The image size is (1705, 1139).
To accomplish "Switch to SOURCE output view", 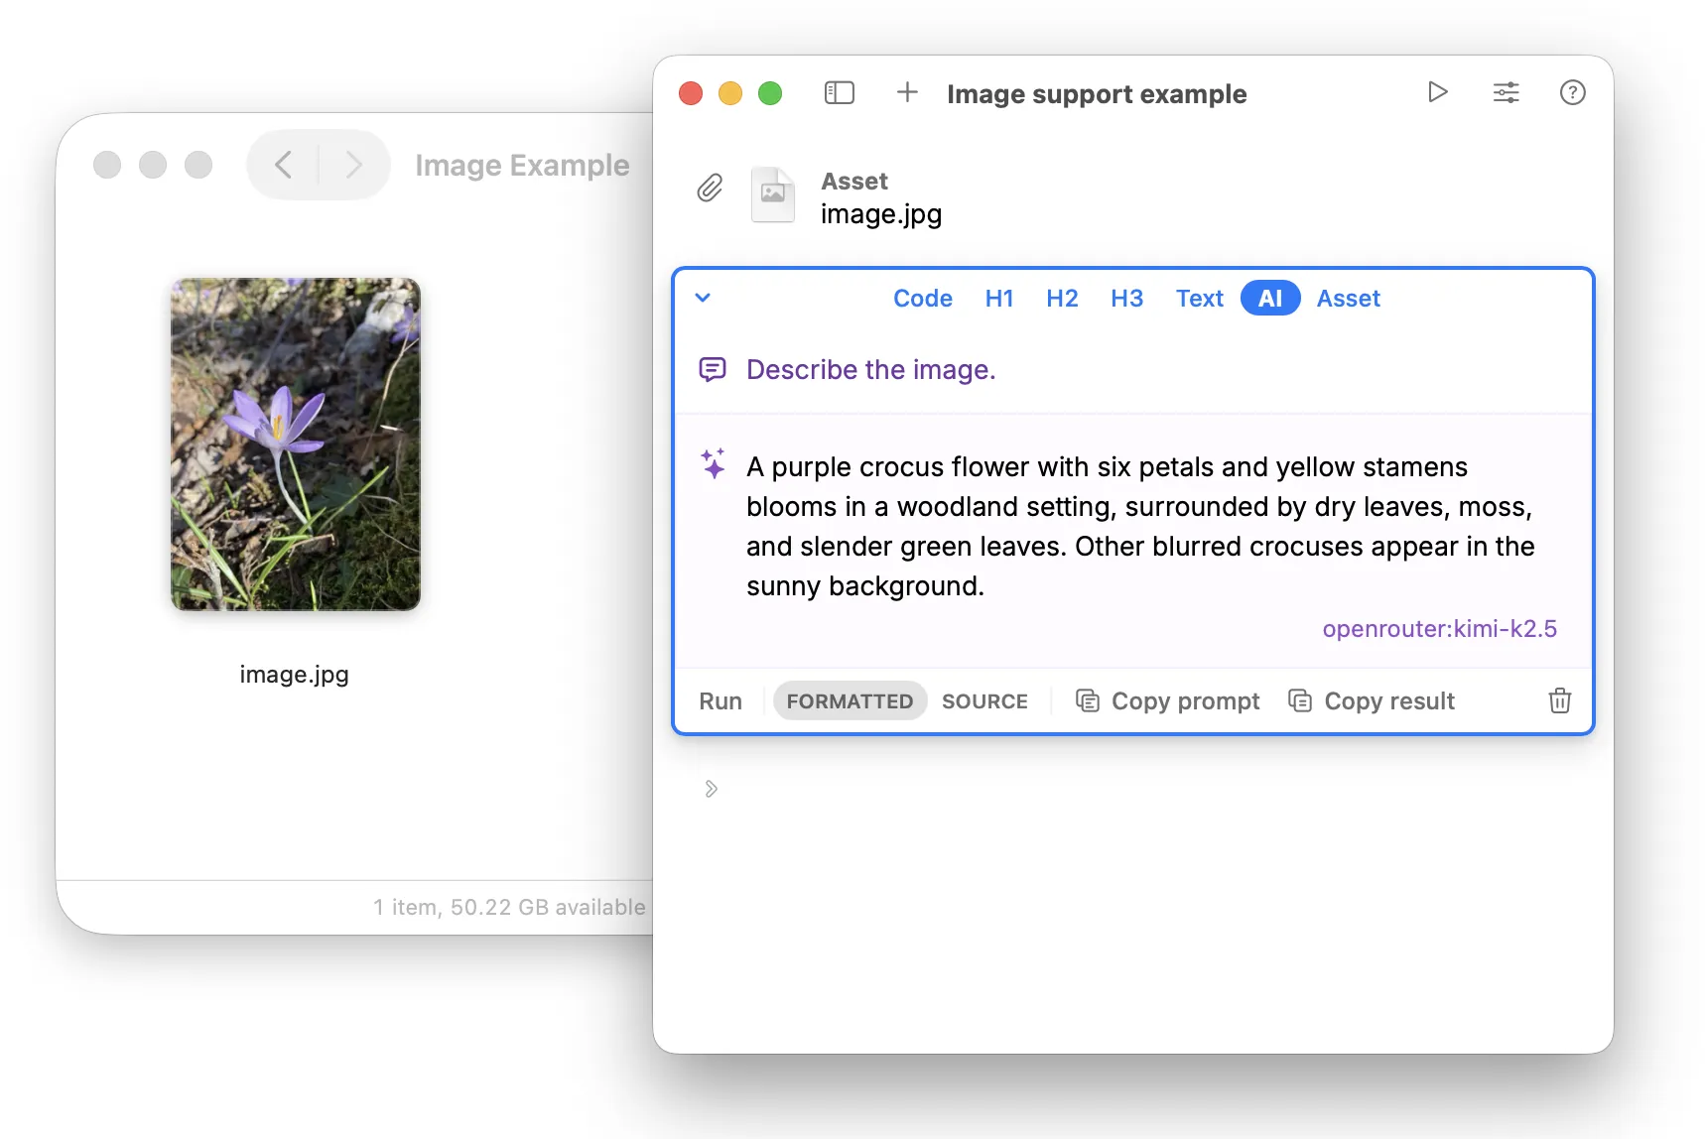I will [984, 700].
